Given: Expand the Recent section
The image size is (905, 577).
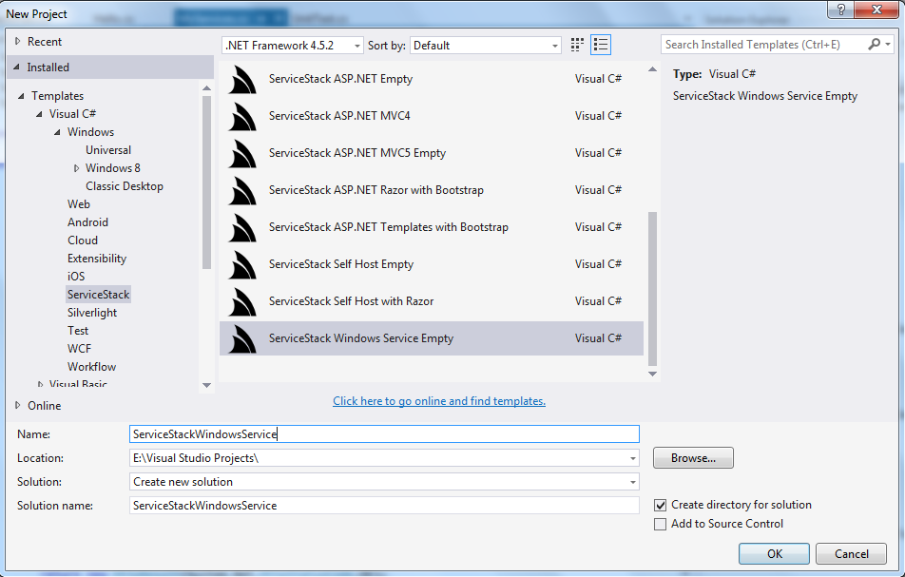Looking at the screenshot, I should click(x=17, y=42).
